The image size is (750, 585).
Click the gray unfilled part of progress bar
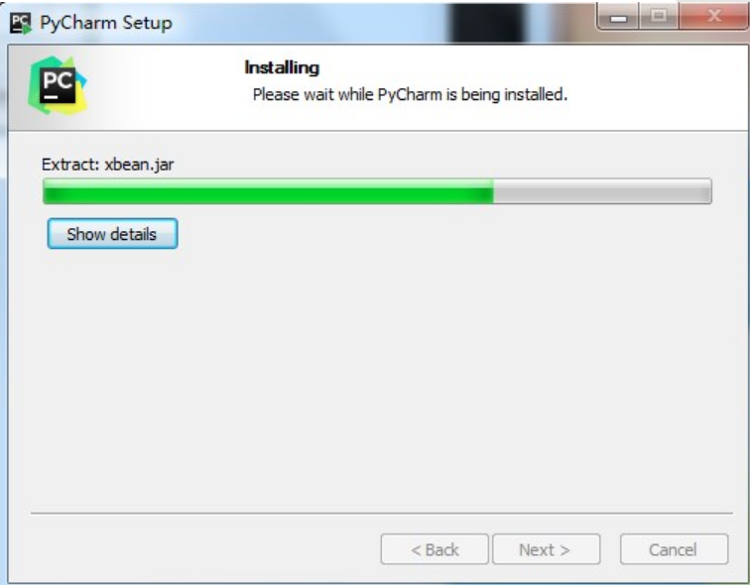click(603, 191)
